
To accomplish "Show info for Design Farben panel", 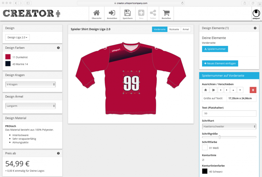I will click(58, 48).
